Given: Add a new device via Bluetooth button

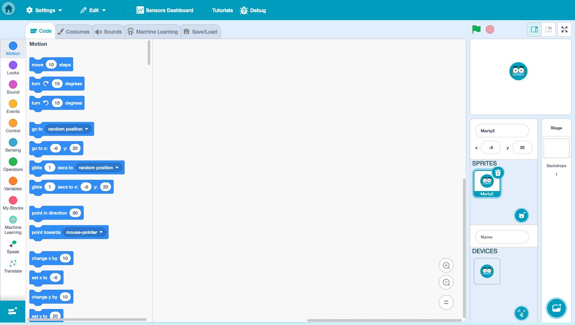Looking at the screenshot, I should coord(522,313).
